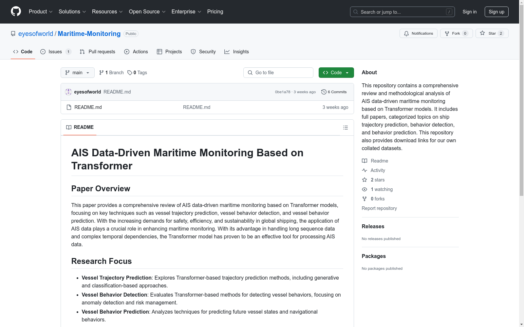Expand the Resources menu
524x327 pixels.
tap(107, 11)
